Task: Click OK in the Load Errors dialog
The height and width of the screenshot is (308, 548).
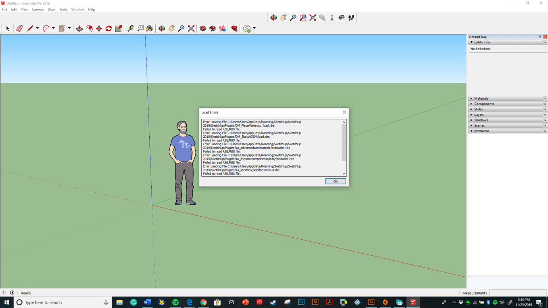Action: pos(336,181)
